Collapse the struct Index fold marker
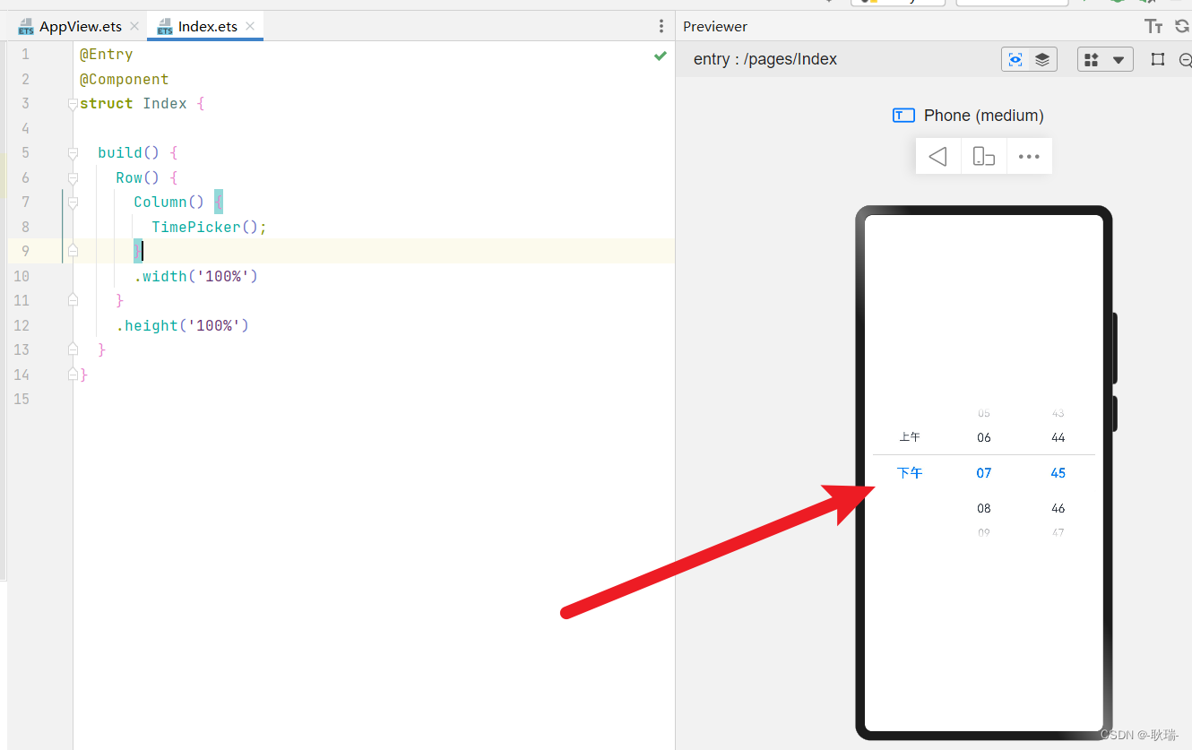Viewport: 1192px width, 750px height. (73, 104)
